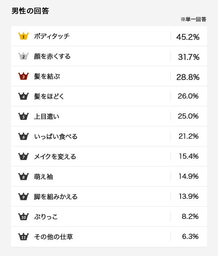Click the 上目遣い row label

point(47,116)
